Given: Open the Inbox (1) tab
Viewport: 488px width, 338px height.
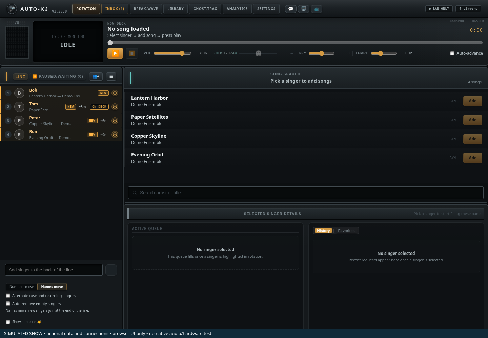Looking at the screenshot, I should pyautogui.click(x=115, y=9).
